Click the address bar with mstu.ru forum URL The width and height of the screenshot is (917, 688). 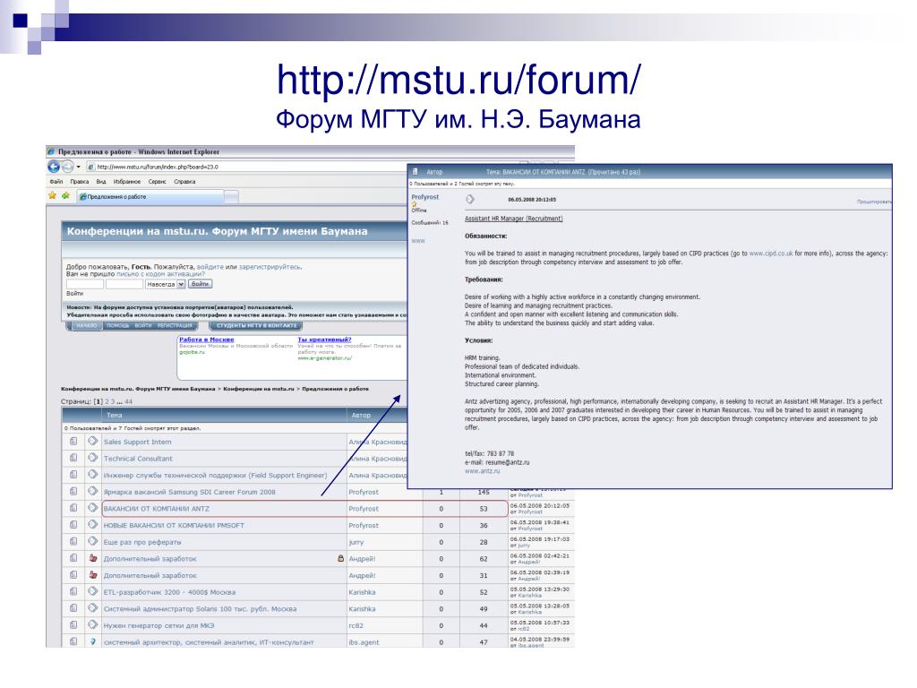[245, 167]
